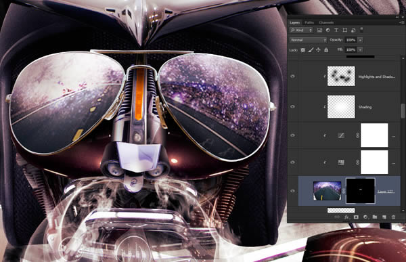Viewport: 406px width, 262px height.
Task: Open the Normal blend mode dropdown
Action: [x=308, y=40]
